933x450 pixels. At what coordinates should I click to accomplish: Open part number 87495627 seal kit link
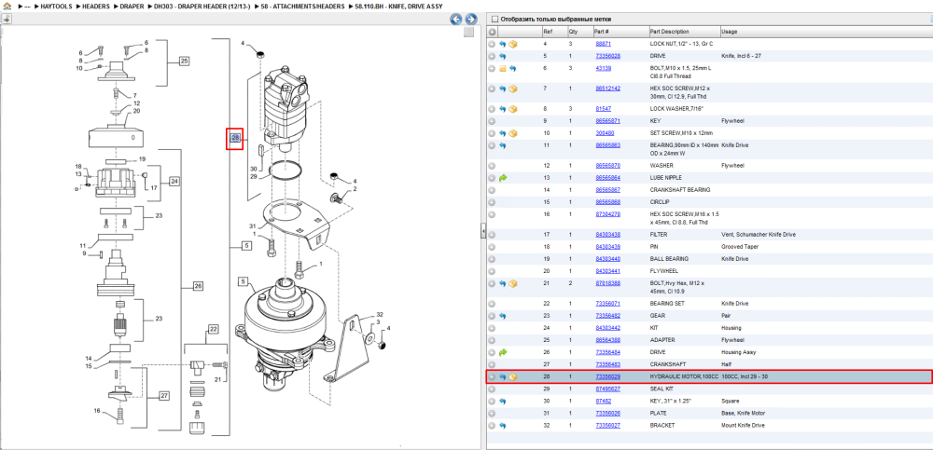[608, 389]
